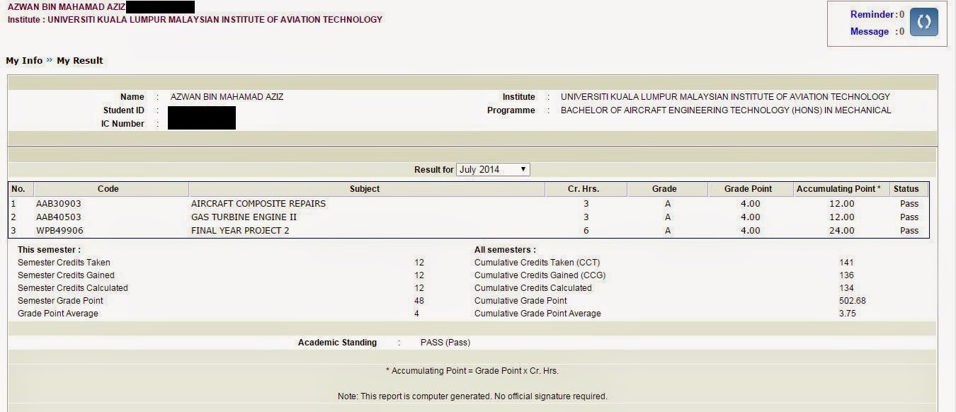Viewport: 956px width, 412px height.
Task: Go to My Info breadcrumb
Action: (24, 61)
